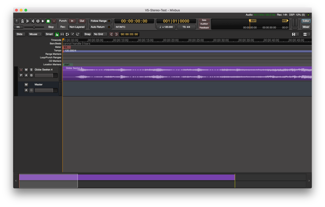Open automation button A on Master

tap(26, 90)
